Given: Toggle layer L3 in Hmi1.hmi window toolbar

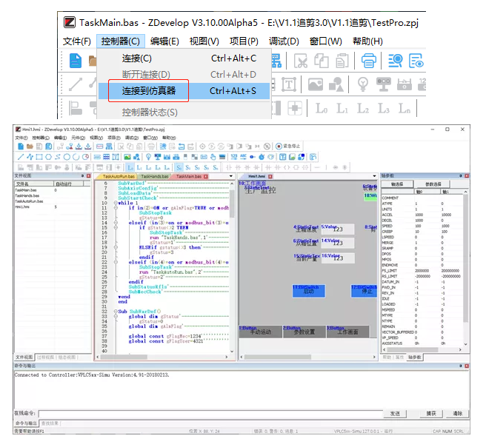Looking at the screenshot, I should [x=158, y=167].
